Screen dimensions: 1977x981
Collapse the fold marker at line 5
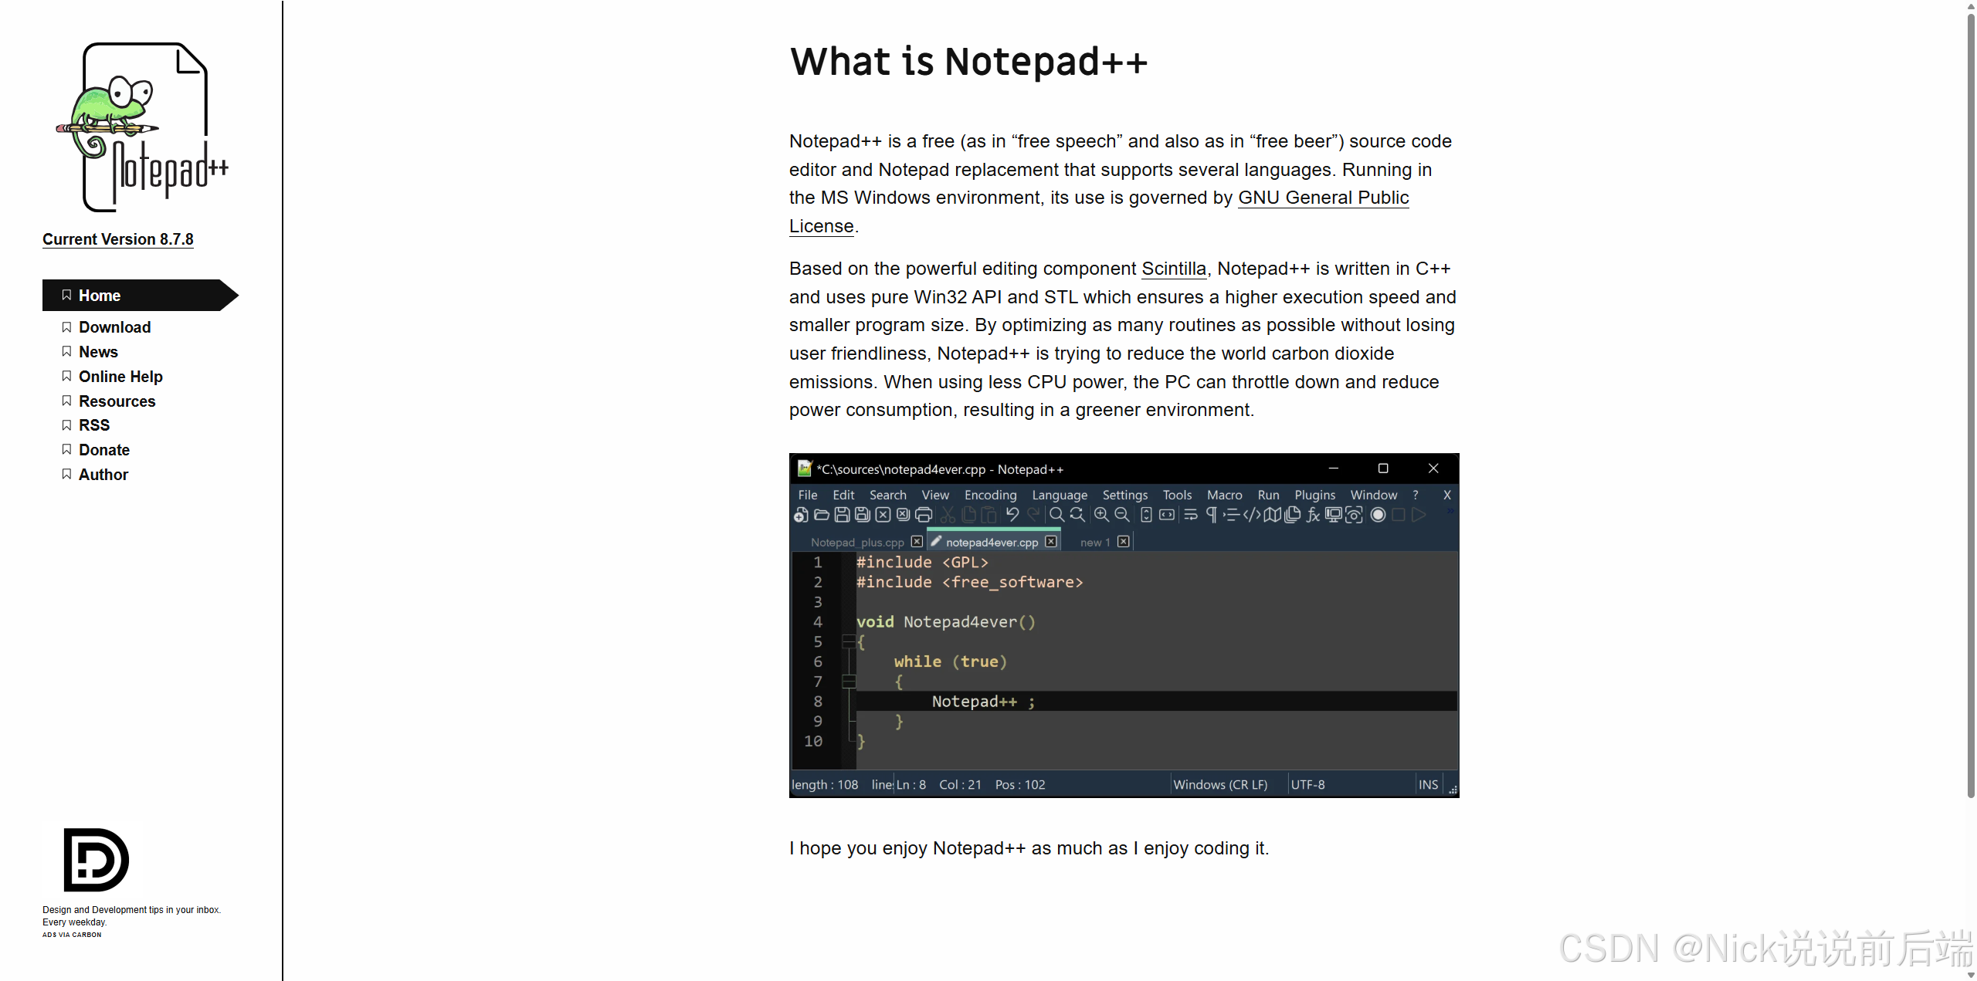848,641
